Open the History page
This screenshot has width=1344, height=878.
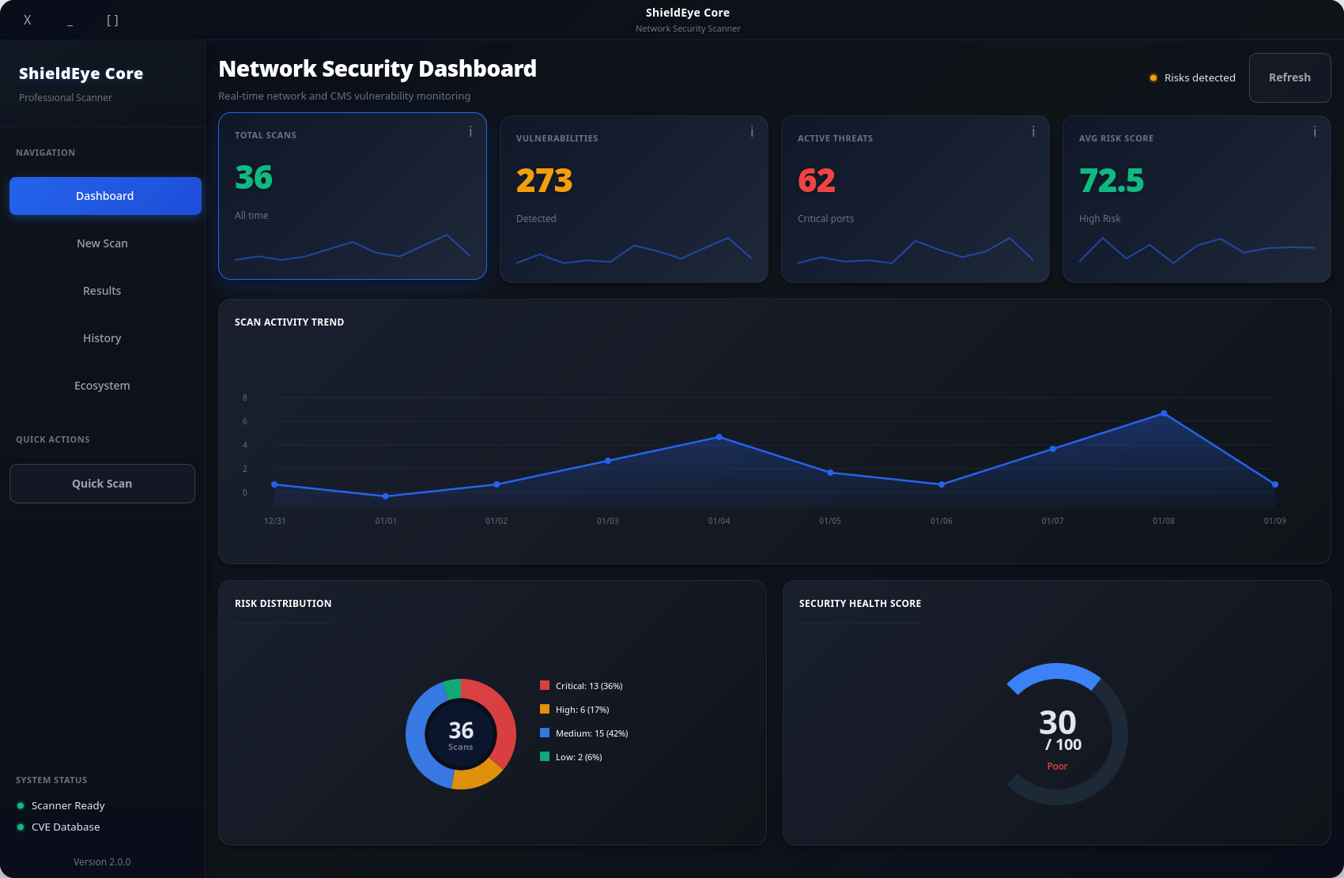102,338
